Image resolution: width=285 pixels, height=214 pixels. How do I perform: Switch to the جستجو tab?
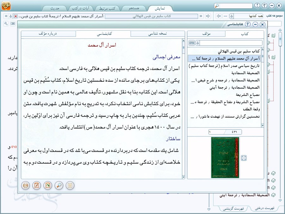coord(134,8)
